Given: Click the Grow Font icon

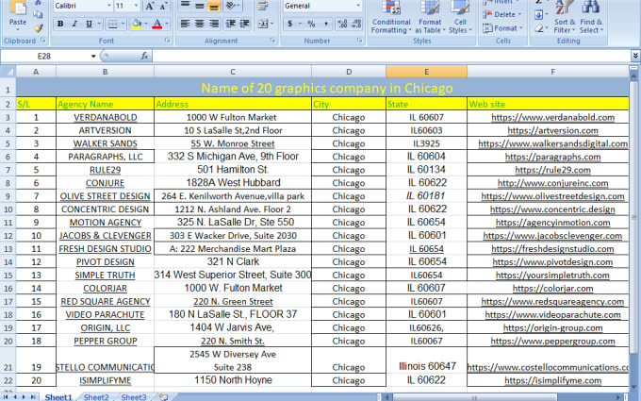Looking at the screenshot, I should coord(149,6).
